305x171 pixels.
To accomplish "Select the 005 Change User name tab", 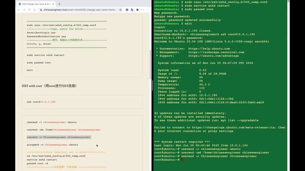I will 36,4.
